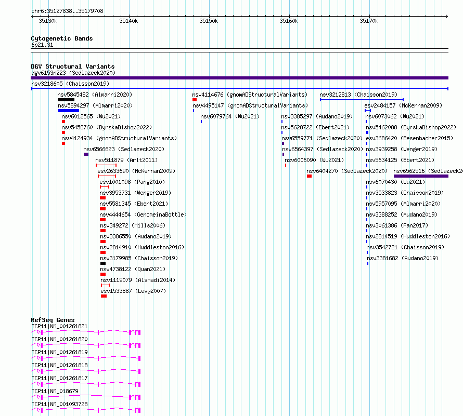Open nsv6559771 (Sedlazeck2020) variant
463x416 pixels.
[322, 138]
